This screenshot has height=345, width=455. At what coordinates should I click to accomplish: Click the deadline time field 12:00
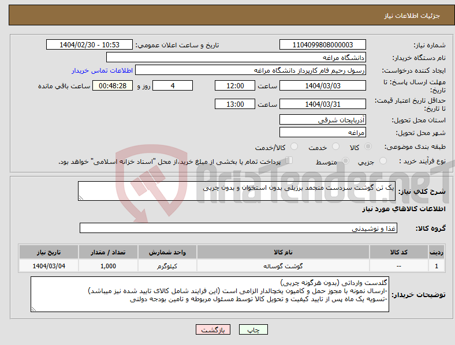[235, 85]
